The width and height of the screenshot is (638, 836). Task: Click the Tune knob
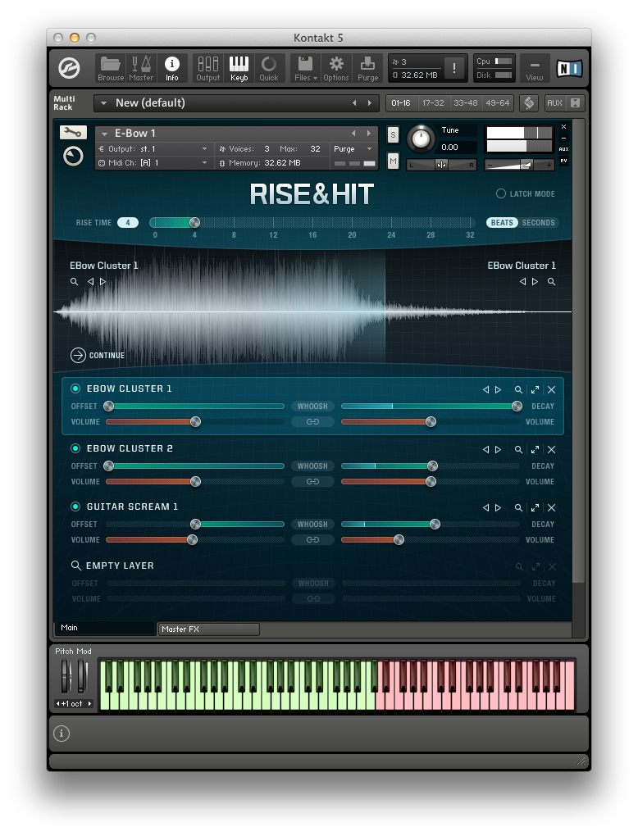[x=421, y=139]
